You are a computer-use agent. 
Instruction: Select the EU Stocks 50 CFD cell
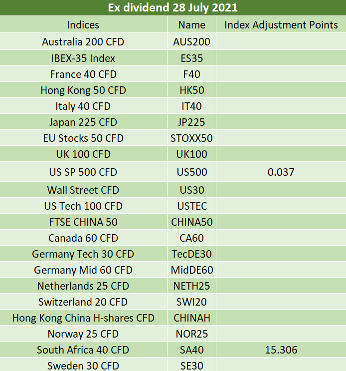83,138
